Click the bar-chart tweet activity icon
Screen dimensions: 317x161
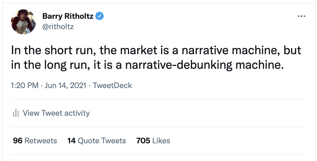pyautogui.click(x=16, y=113)
